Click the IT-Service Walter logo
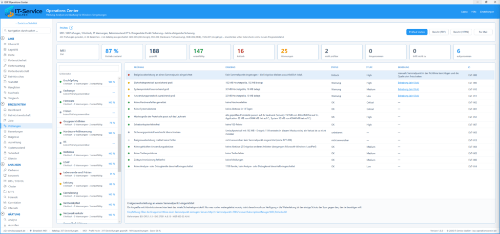500x234 pixels. pyautogui.click(x=23, y=12)
